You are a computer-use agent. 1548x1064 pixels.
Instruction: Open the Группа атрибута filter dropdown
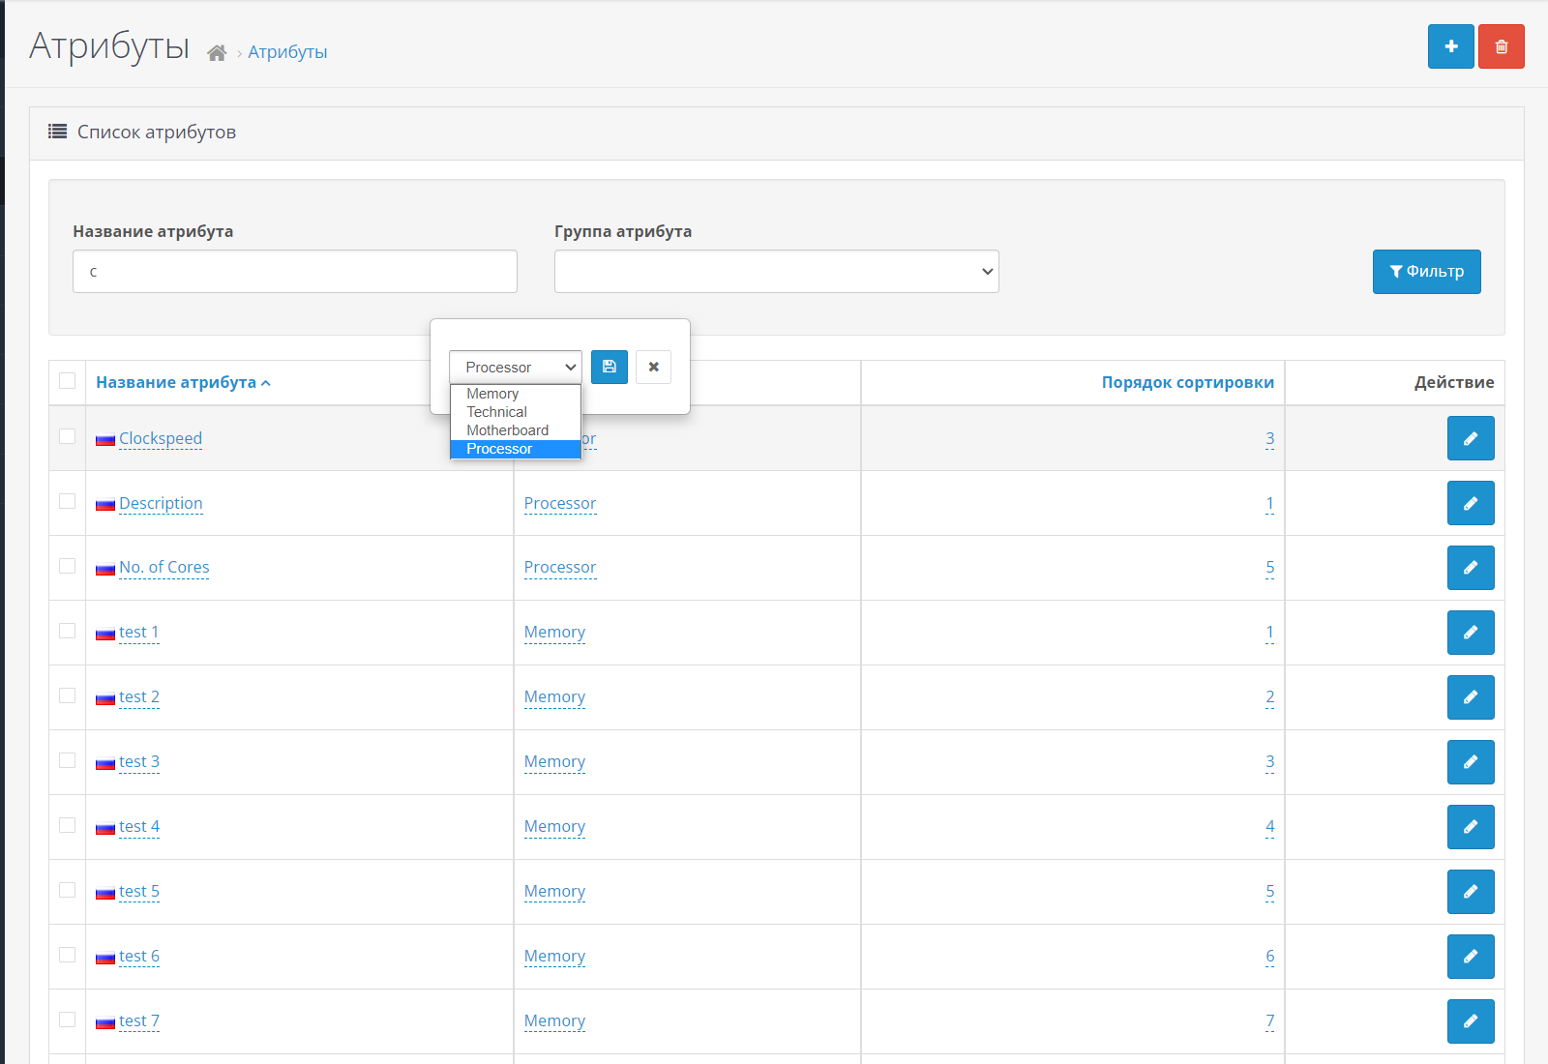776,272
